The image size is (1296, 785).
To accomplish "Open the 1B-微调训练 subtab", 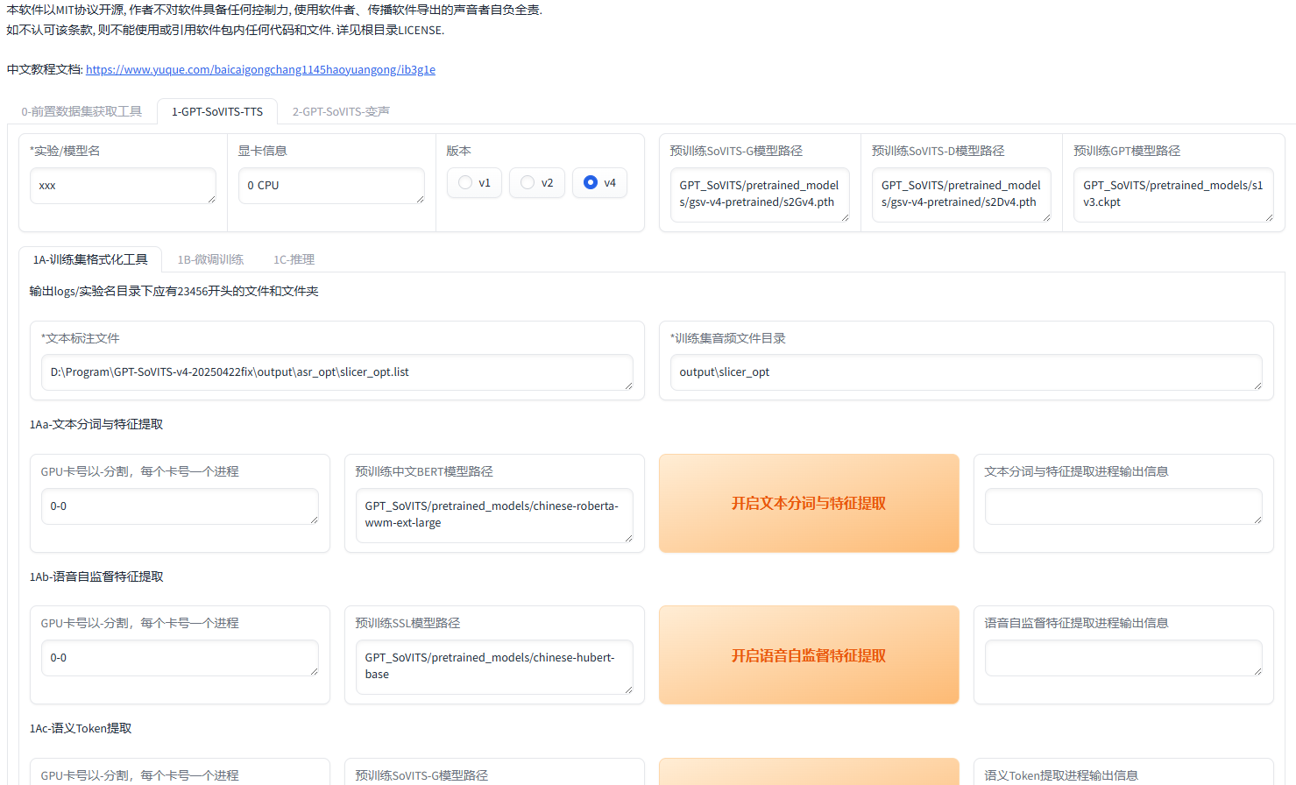I will point(210,259).
